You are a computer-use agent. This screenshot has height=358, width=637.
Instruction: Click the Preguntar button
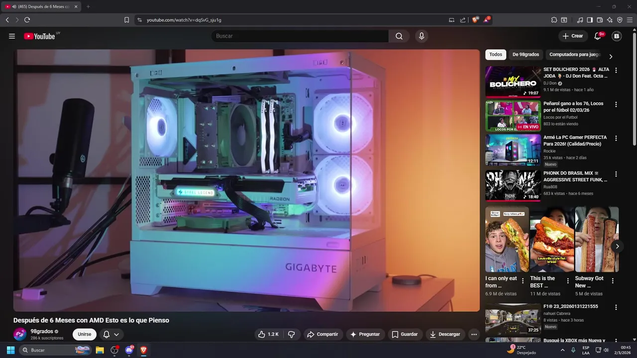tap(365, 334)
